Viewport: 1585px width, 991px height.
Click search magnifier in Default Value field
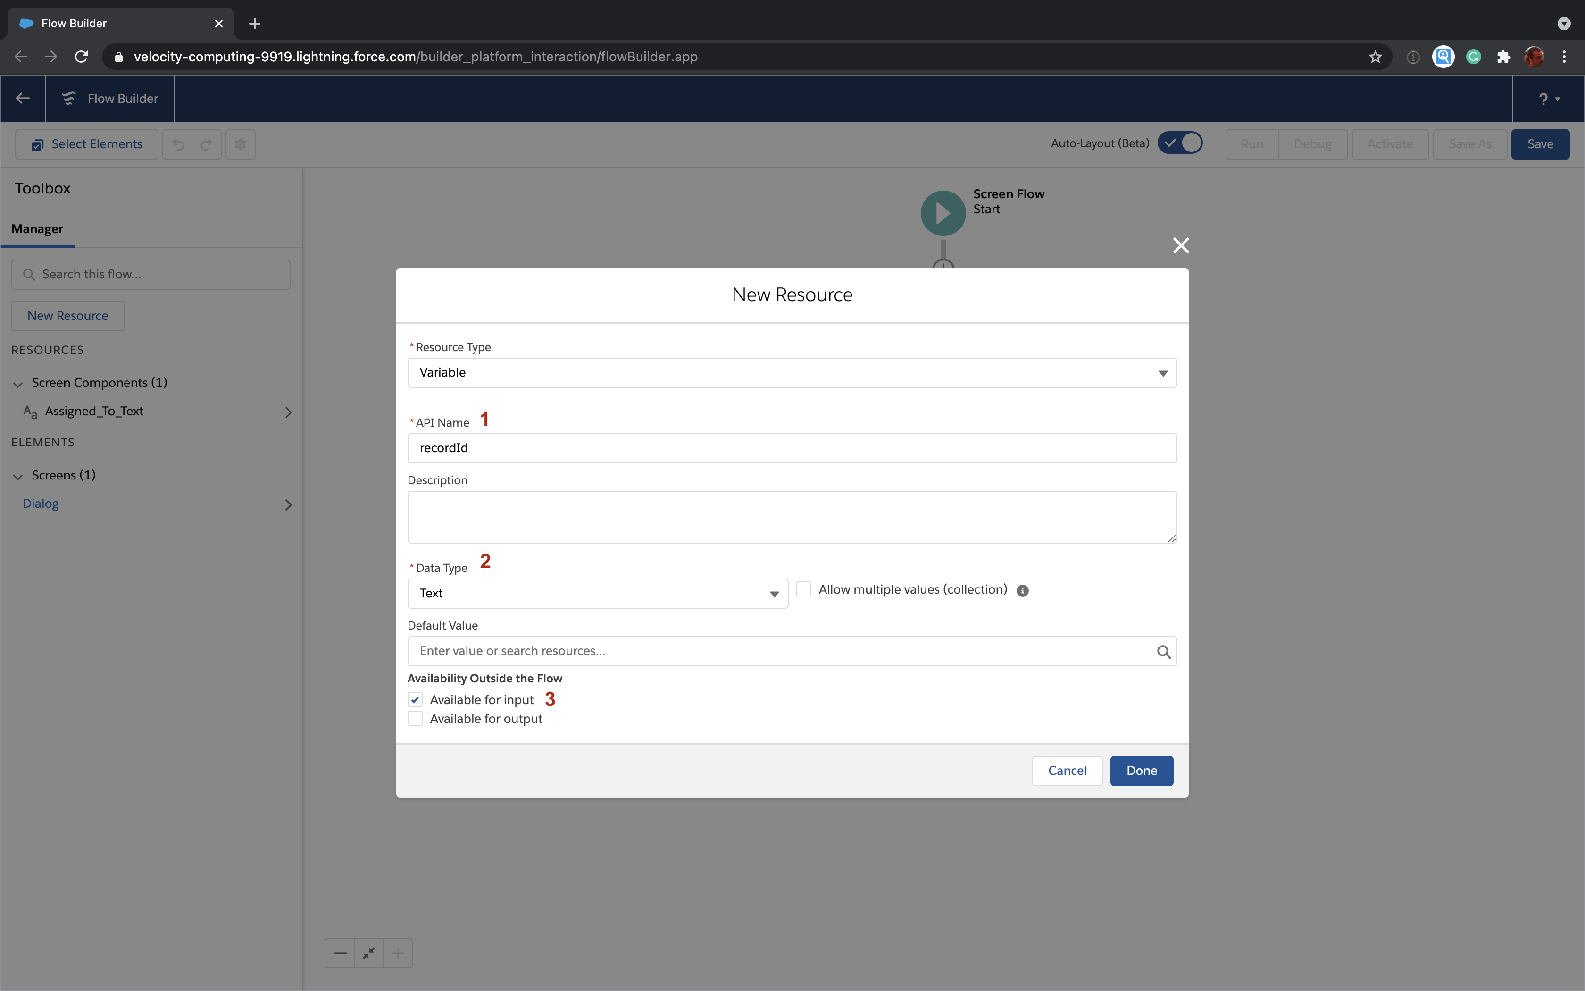click(x=1163, y=652)
